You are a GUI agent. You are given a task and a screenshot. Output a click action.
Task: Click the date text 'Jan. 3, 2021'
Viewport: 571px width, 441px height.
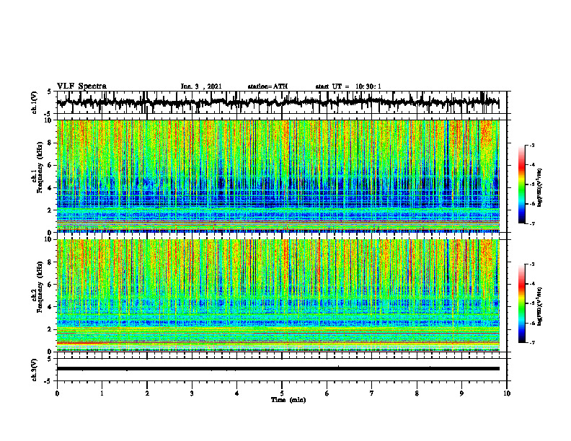(x=201, y=86)
